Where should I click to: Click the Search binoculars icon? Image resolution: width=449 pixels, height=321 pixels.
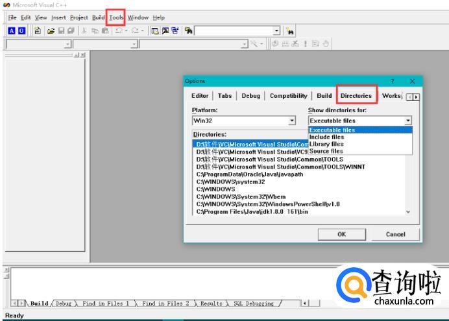click(290, 31)
